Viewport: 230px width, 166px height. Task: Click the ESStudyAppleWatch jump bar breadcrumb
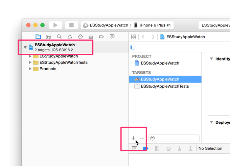tap(183, 37)
